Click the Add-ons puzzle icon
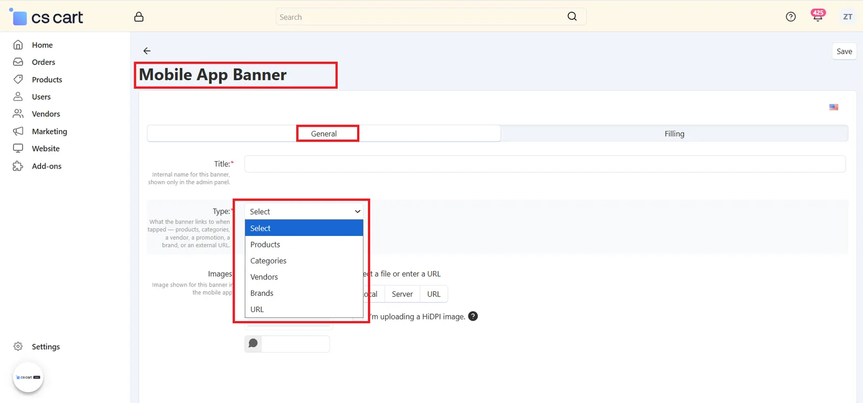The height and width of the screenshot is (403, 863). 18,166
